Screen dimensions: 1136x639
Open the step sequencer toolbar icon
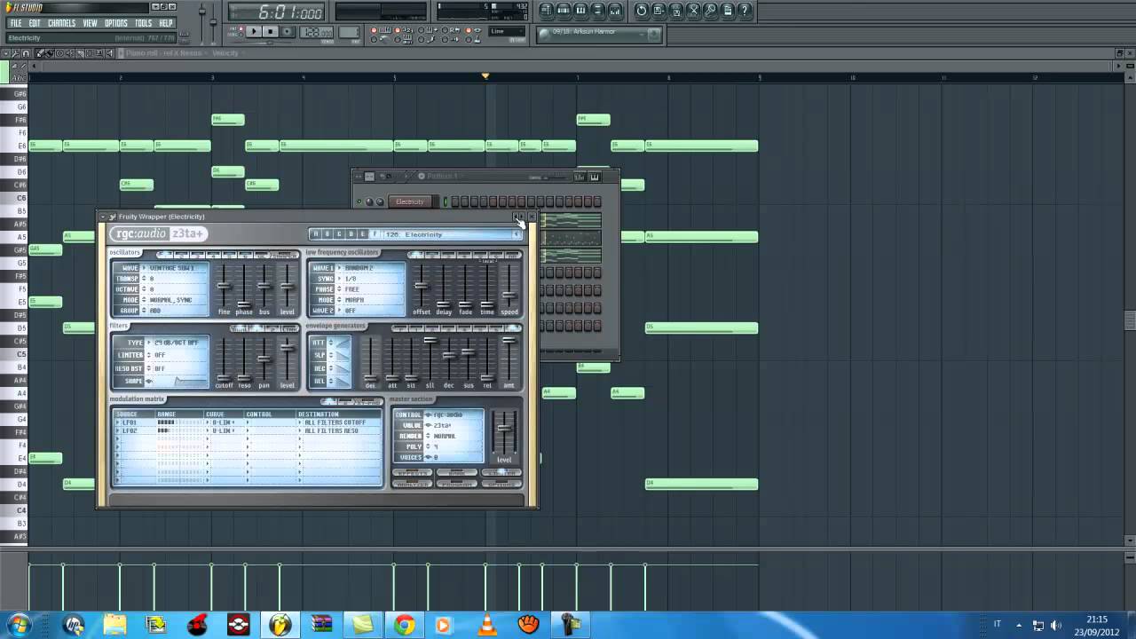(564, 11)
